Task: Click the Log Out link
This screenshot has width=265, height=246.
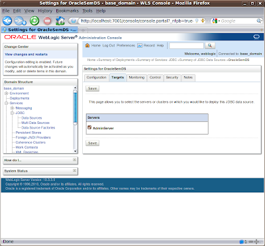Action: pos(109,45)
